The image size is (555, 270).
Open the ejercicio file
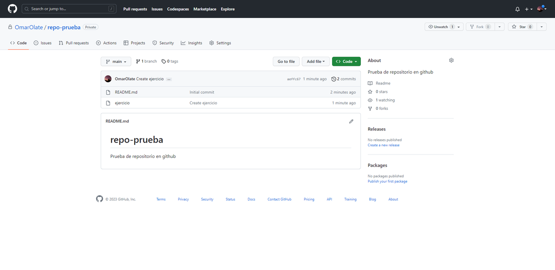(x=122, y=103)
